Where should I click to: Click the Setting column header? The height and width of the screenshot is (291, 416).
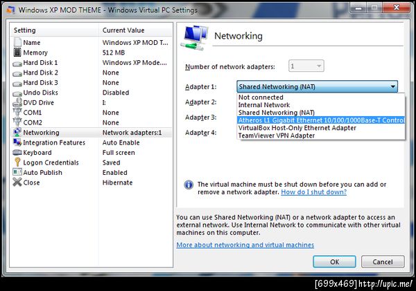(x=54, y=30)
